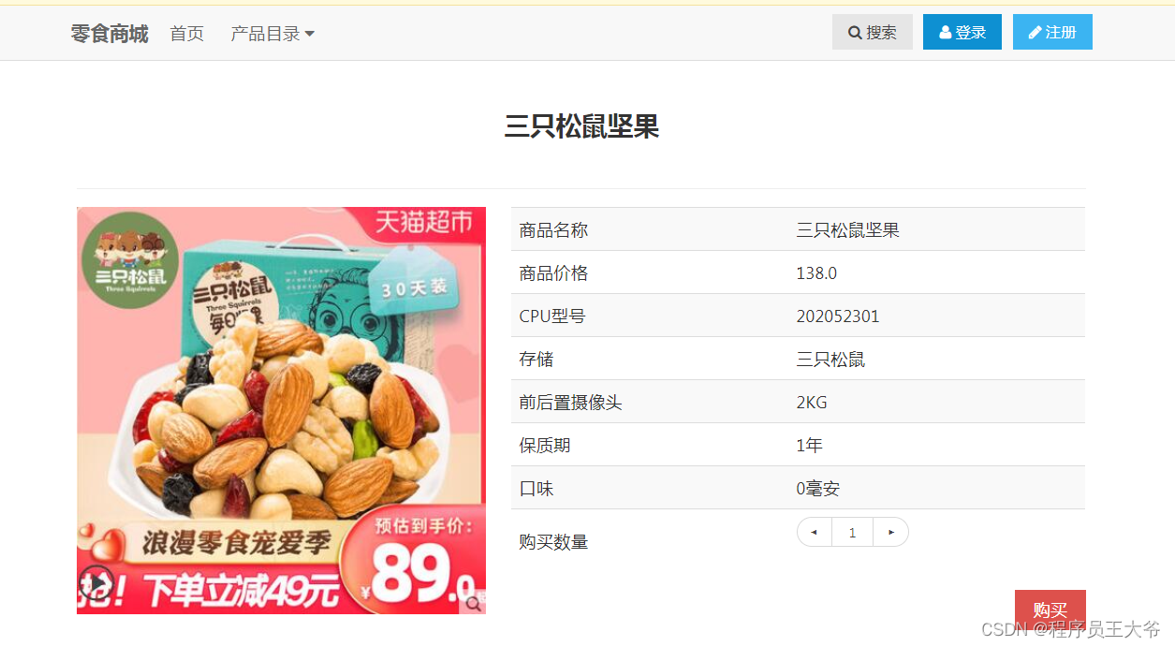The image size is (1175, 647).
Task: Increase purchase quantity with the right arrow
Action: (890, 532)
